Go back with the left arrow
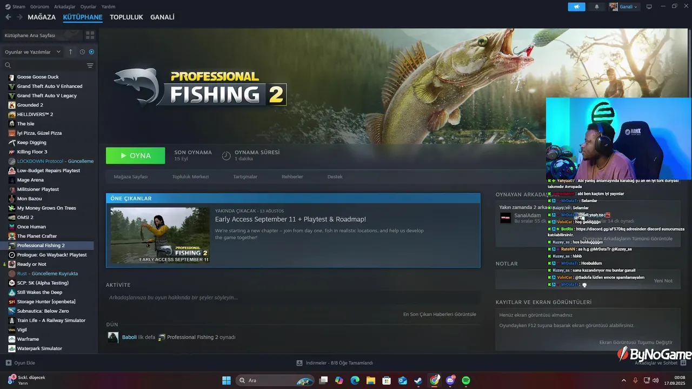The image size is (692, 389). coord(8,17)
